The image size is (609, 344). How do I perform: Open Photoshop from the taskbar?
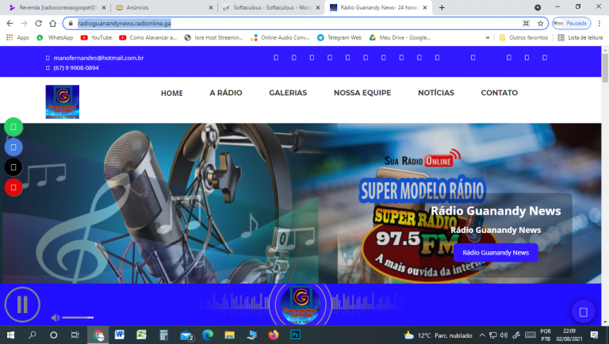[295, 335]
